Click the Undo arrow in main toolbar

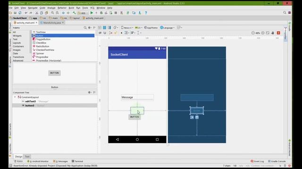point(26,13)
